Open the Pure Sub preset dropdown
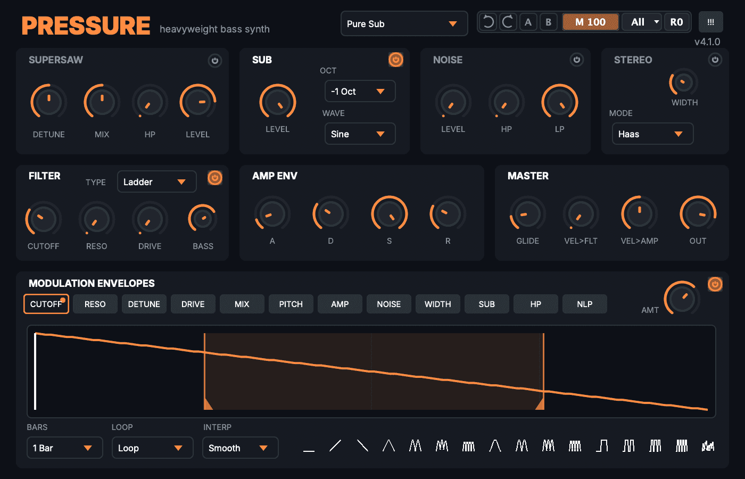 point(404,23)
